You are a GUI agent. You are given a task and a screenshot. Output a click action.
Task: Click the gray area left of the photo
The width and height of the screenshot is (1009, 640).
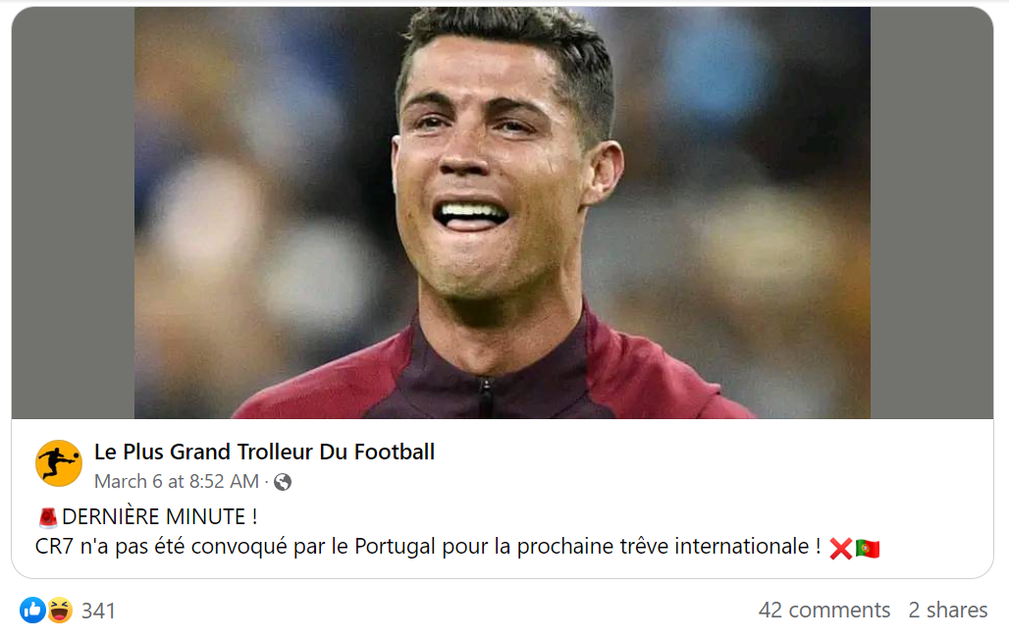tap(73, 212)
